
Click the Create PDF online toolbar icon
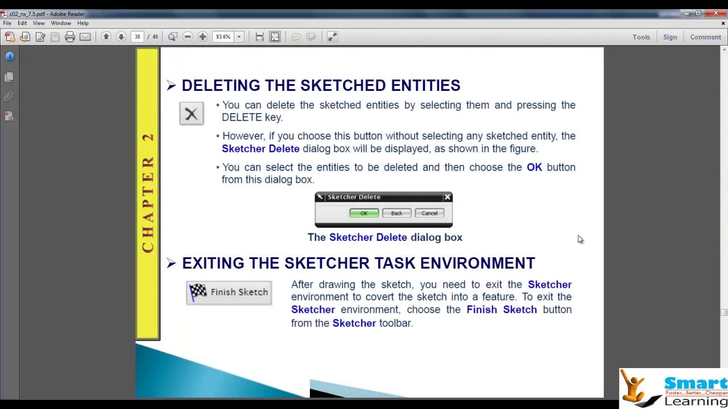click(x=10, y=37)
